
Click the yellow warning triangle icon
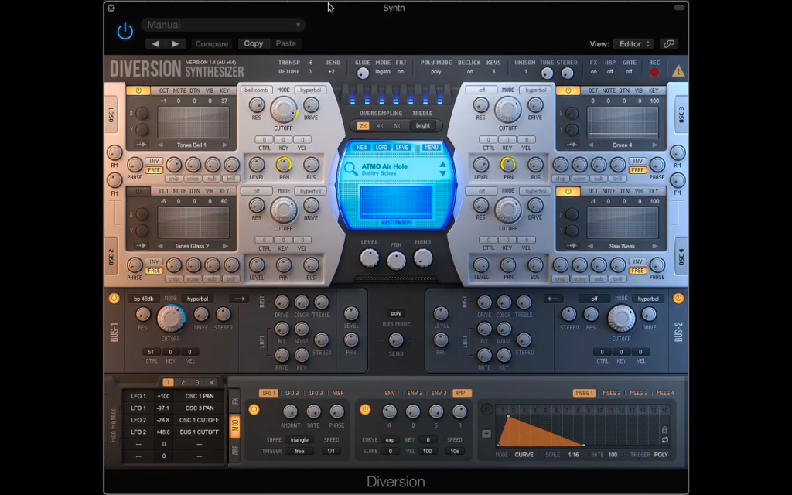(678, 70)
